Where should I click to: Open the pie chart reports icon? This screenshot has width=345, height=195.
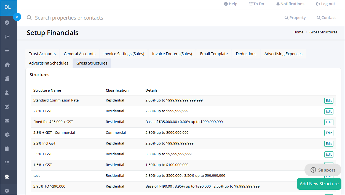click(7, 135)
